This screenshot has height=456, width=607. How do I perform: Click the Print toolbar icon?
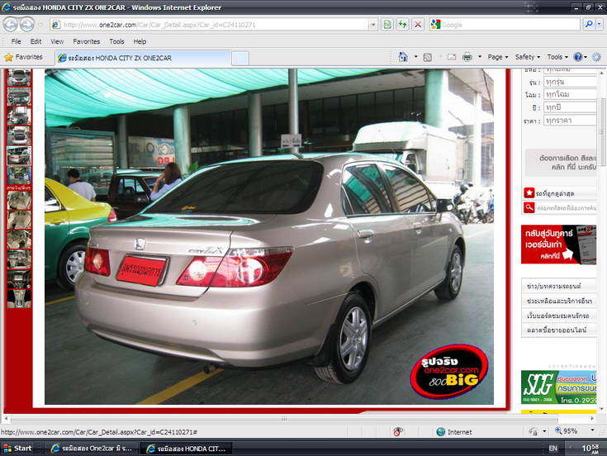[x=467, y=57]
